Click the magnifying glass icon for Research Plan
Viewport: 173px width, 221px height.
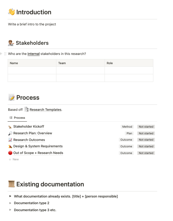[x=10, y=133]
